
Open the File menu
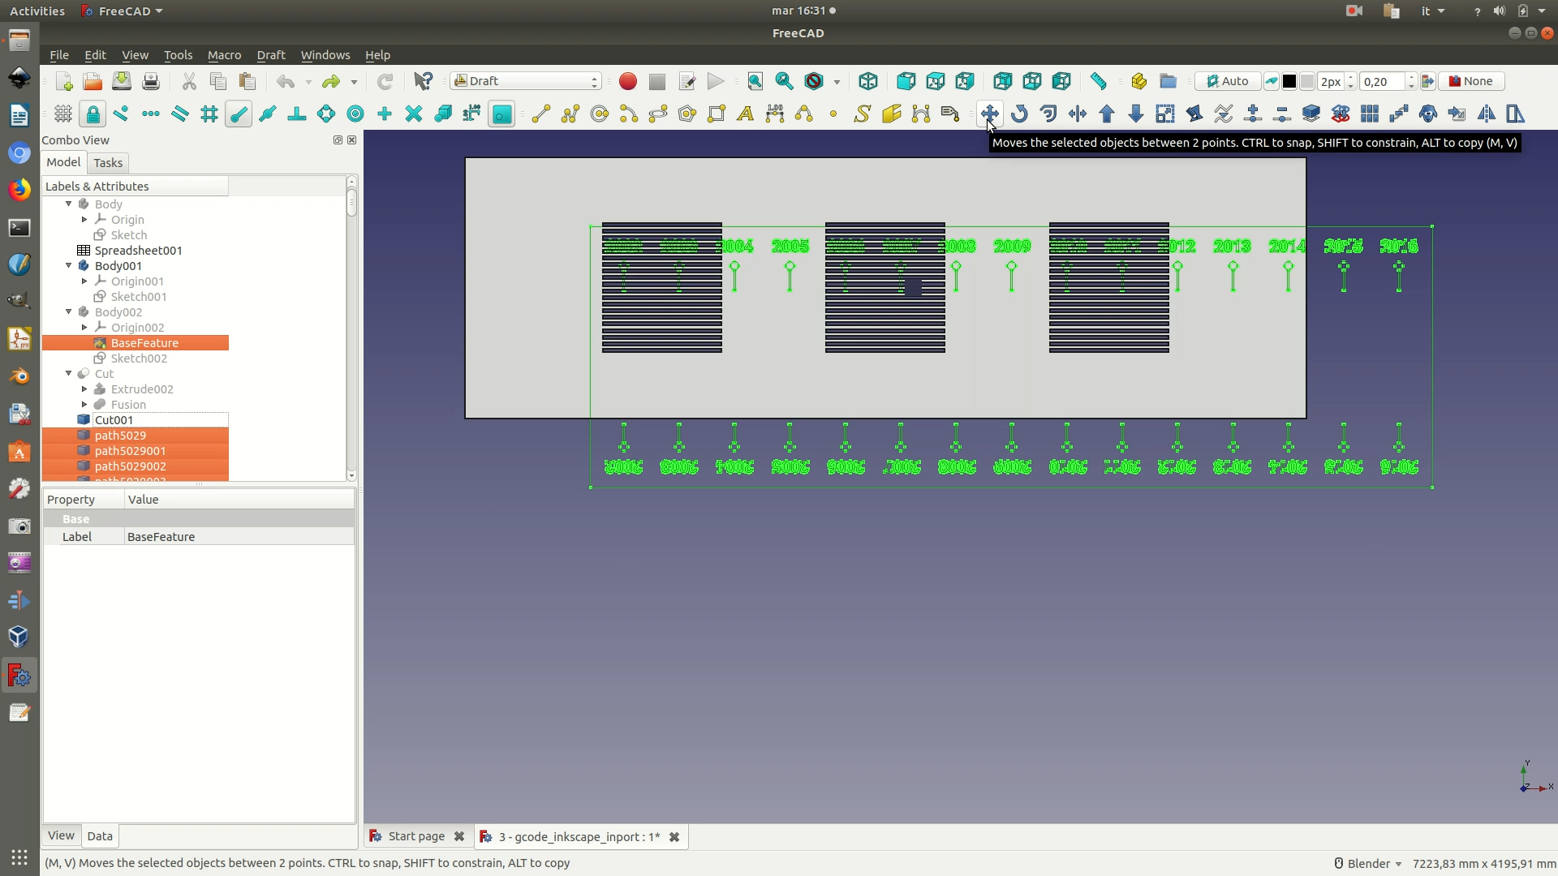click(x=59, y=55)
